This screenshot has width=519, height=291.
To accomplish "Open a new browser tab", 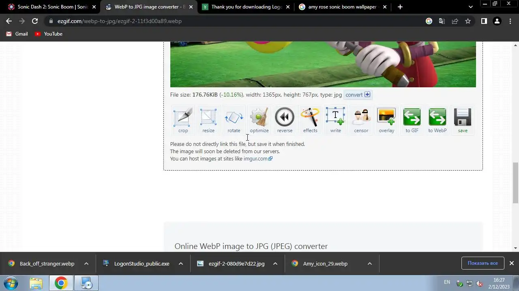I will coord(400,7).
